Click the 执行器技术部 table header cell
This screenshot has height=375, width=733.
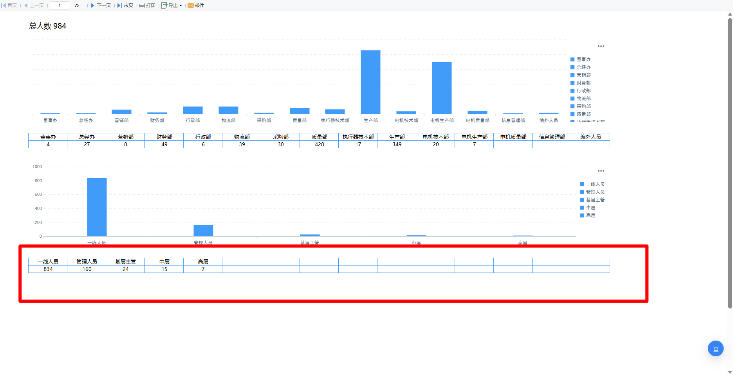coord(358,137)
